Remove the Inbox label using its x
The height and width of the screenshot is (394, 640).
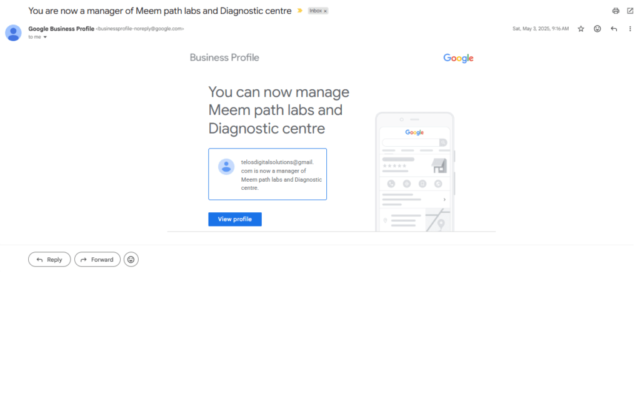pyautogui.click(x=325, y=11)
